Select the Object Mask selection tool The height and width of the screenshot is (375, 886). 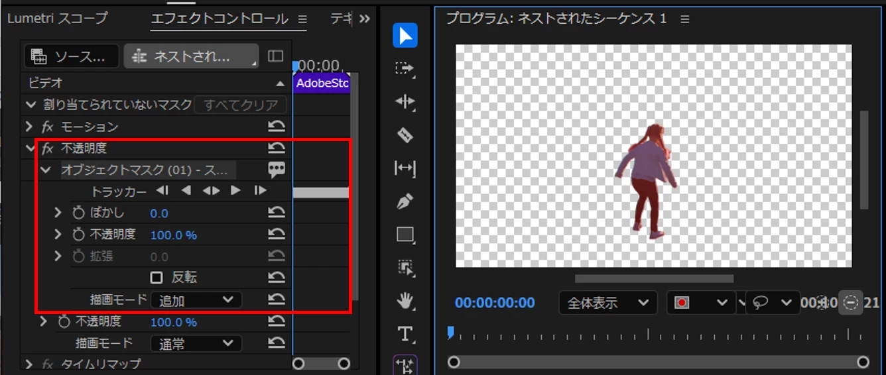(x=405, y=267)
